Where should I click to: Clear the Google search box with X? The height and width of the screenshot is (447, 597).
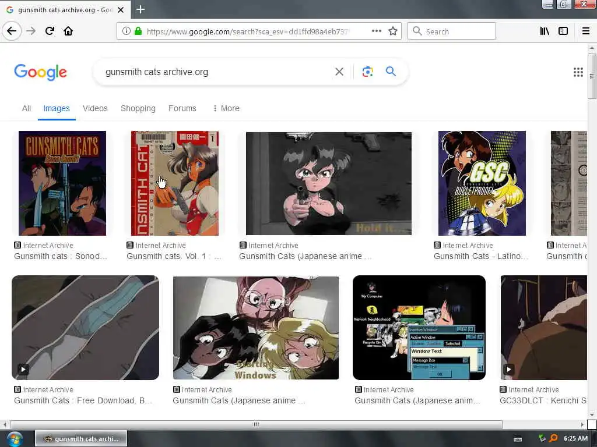(x=339, y=72)
